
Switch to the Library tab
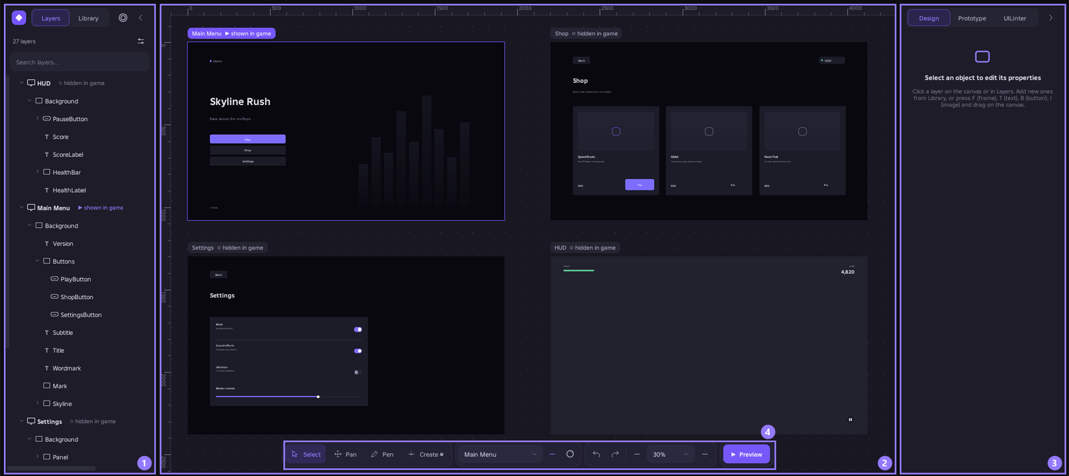point(88,18)
